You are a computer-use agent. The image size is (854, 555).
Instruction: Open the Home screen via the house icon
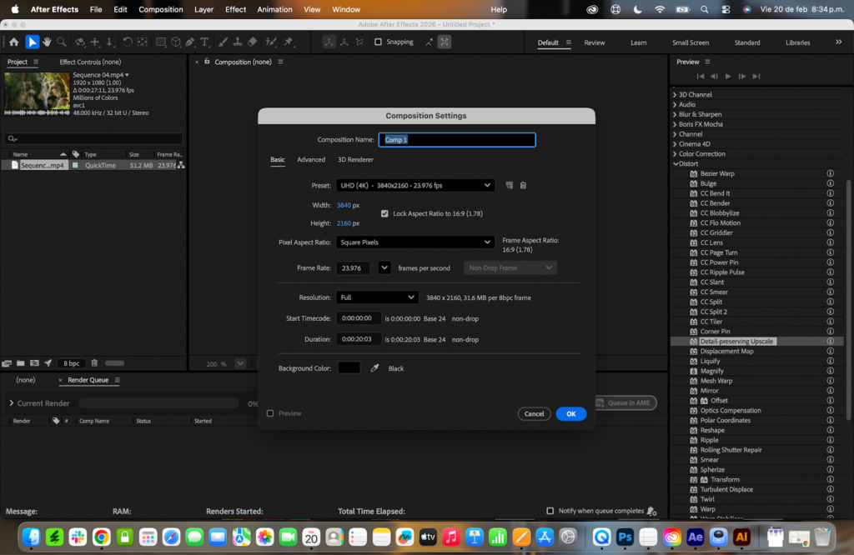14,42
